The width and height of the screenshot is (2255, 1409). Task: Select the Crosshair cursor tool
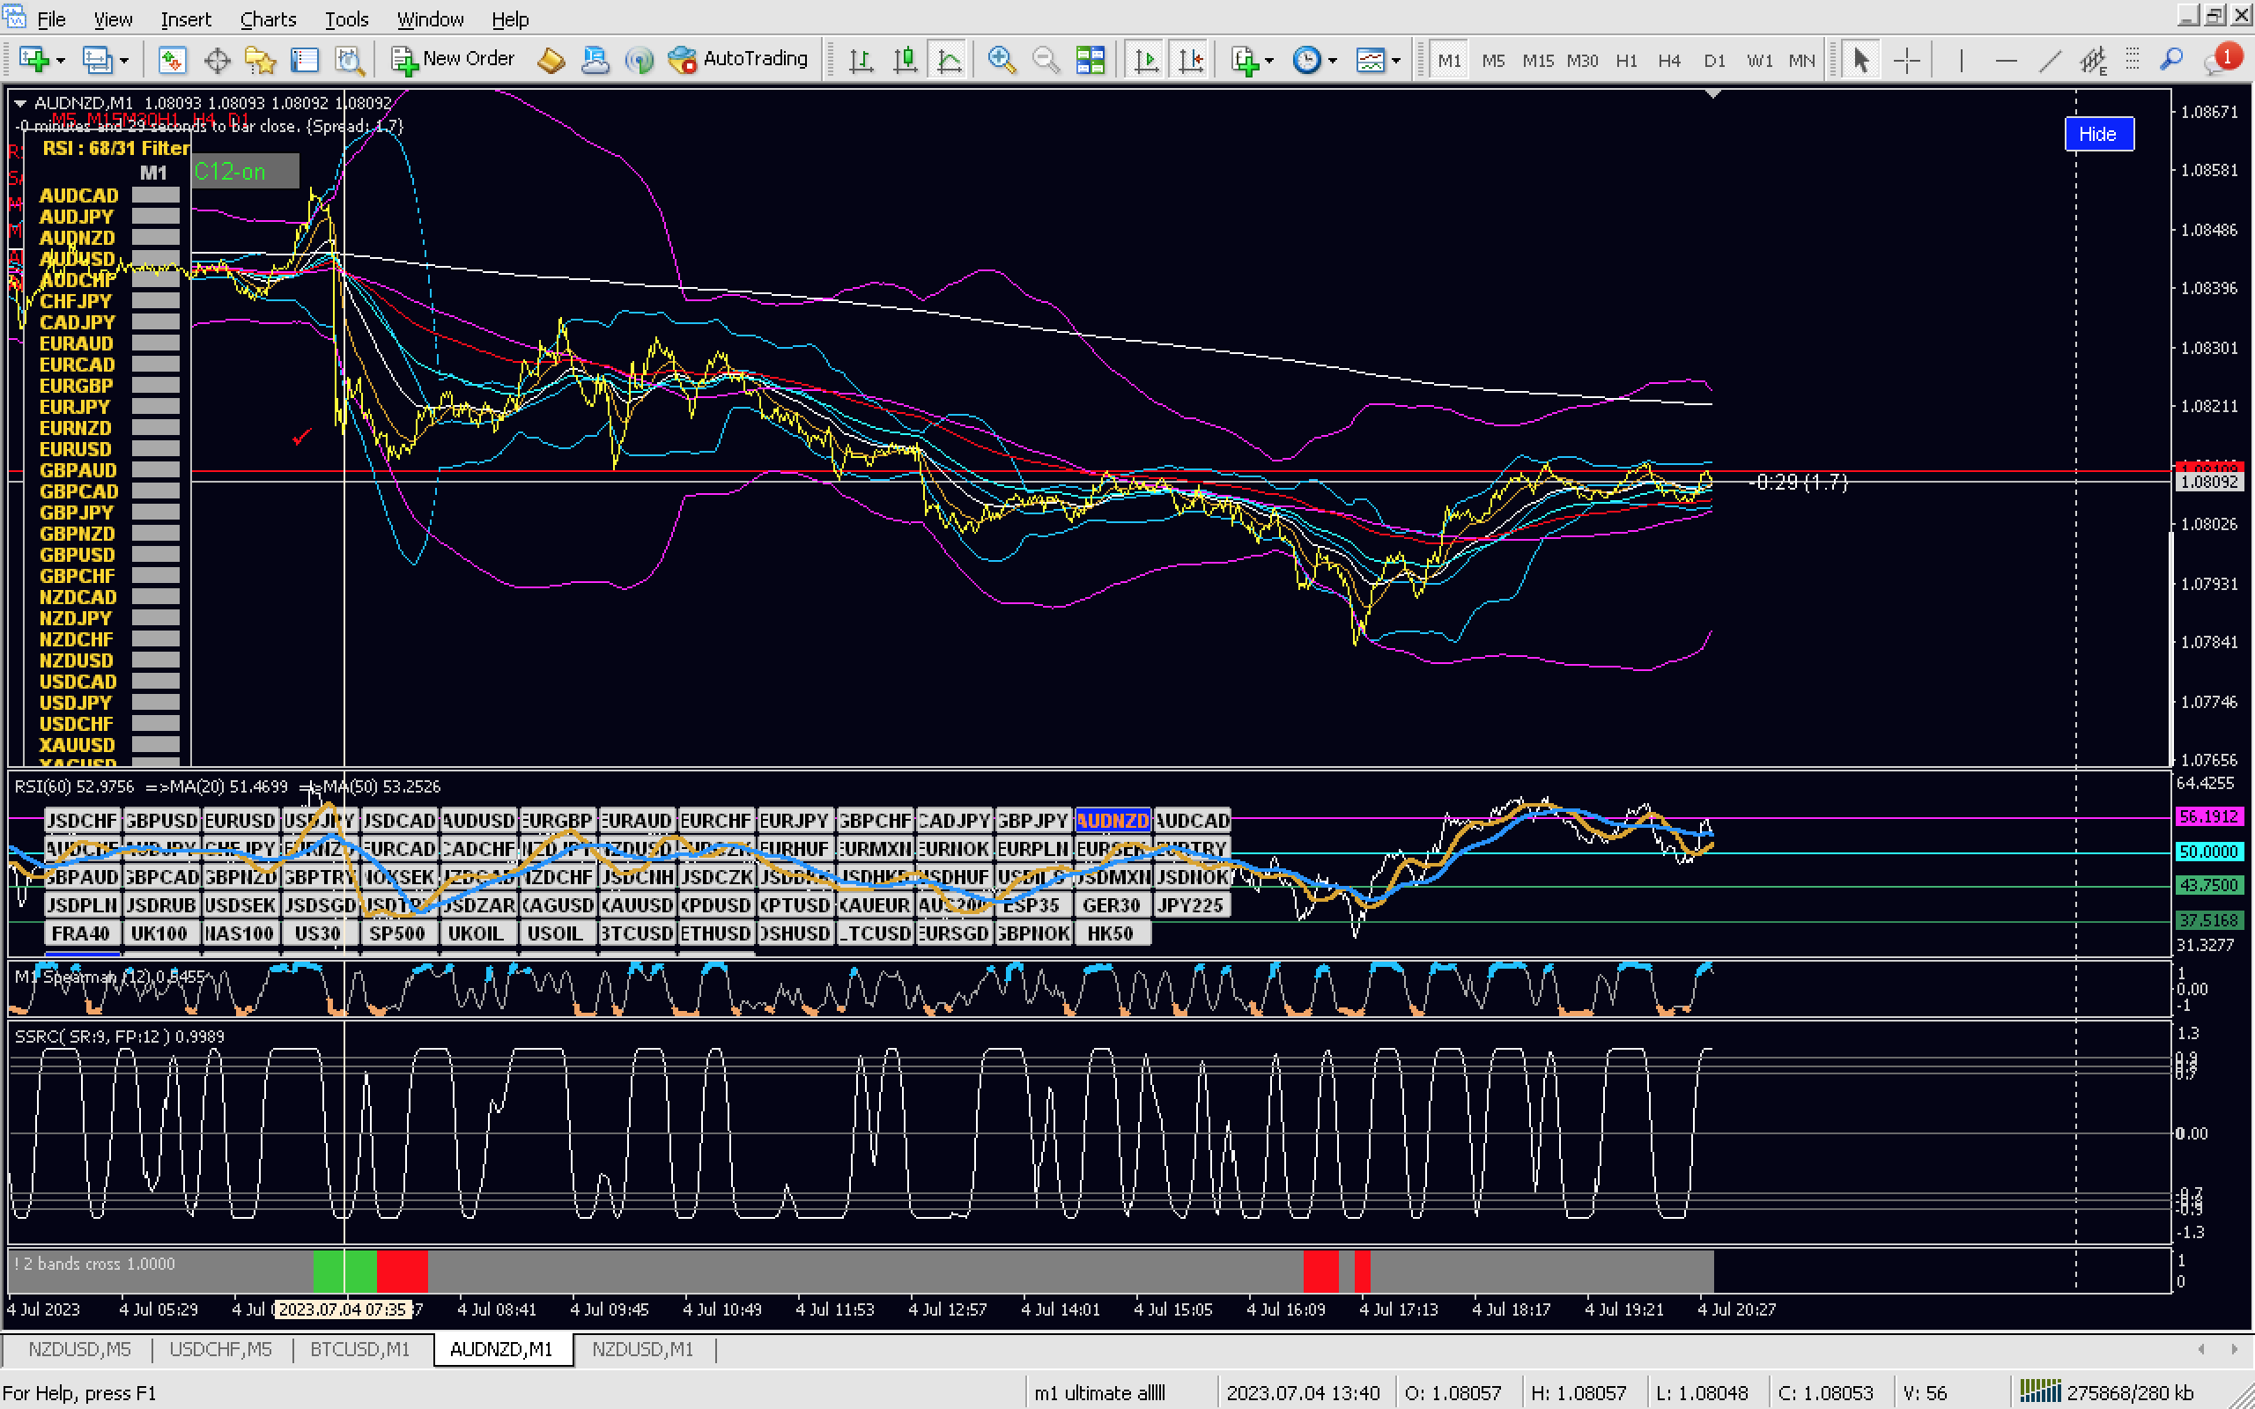1906,61
